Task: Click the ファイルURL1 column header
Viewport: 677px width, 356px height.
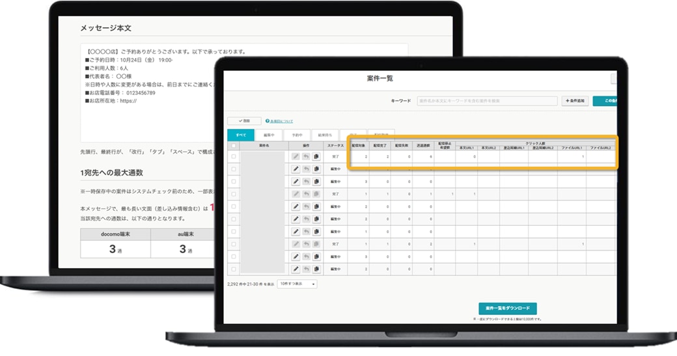Action: click(x=572, y=148)
